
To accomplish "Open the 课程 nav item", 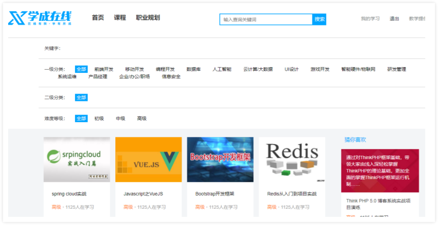I will click(x=120, y=17).
